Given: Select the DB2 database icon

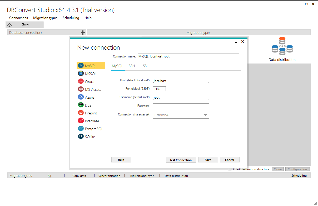Looking at the screenshot, I should pos(81,105).
